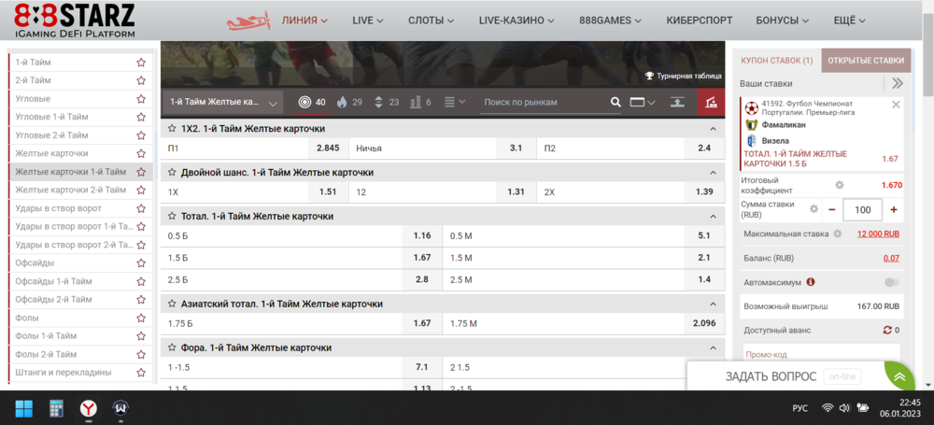Switch to ОТКРЫТЫЕ СТАВКИ tab
Viewport: 934px width, 425px height.
pos(866,60)
